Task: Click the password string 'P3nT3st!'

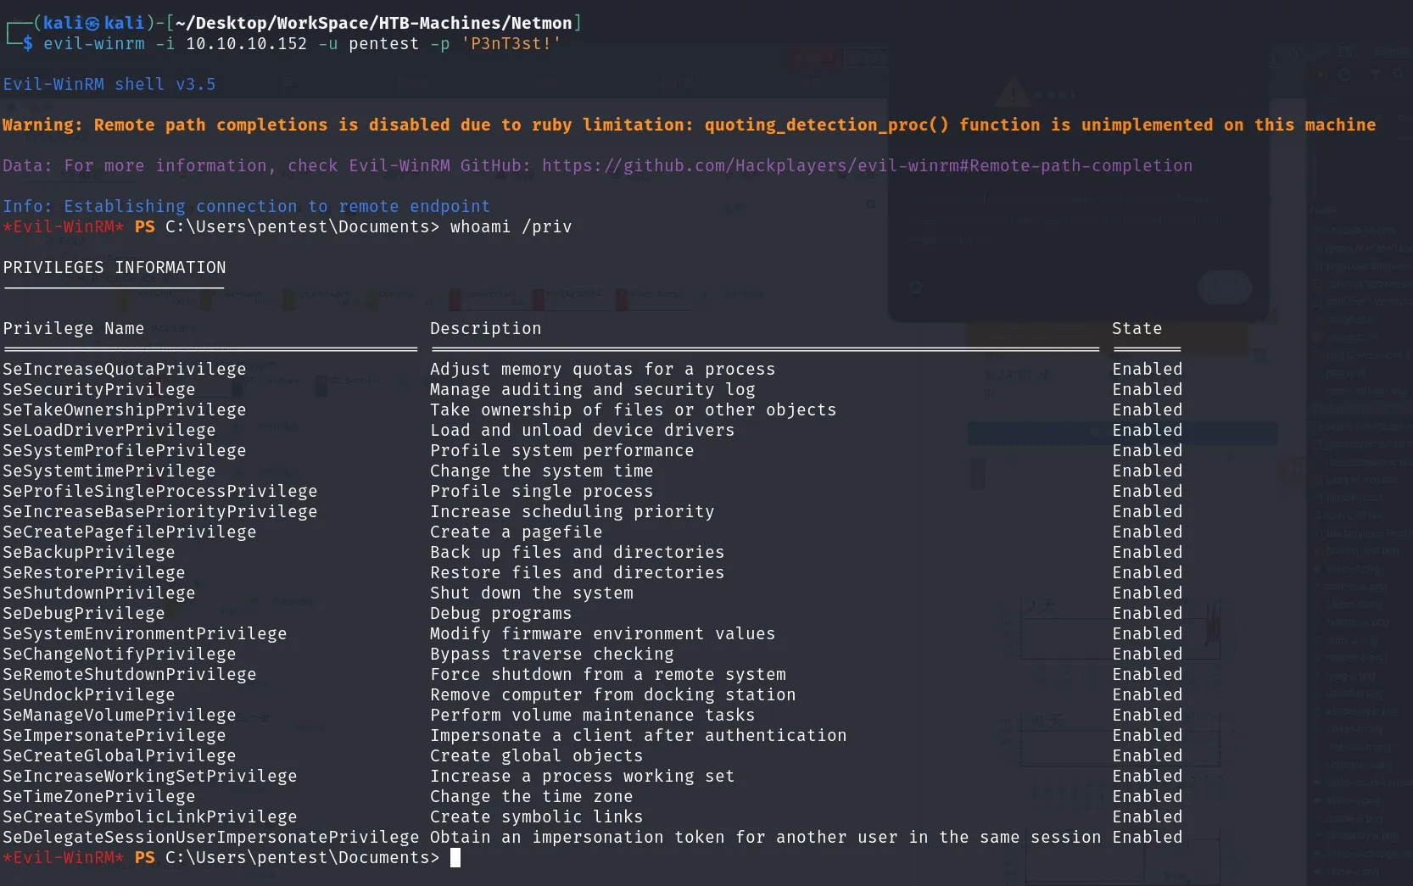Action: tap(511, 43)
